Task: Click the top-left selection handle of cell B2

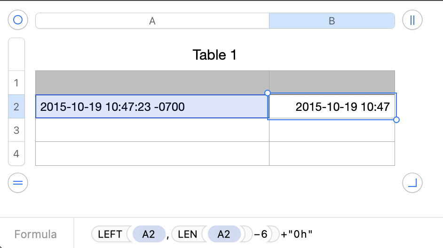Action: 268,93
